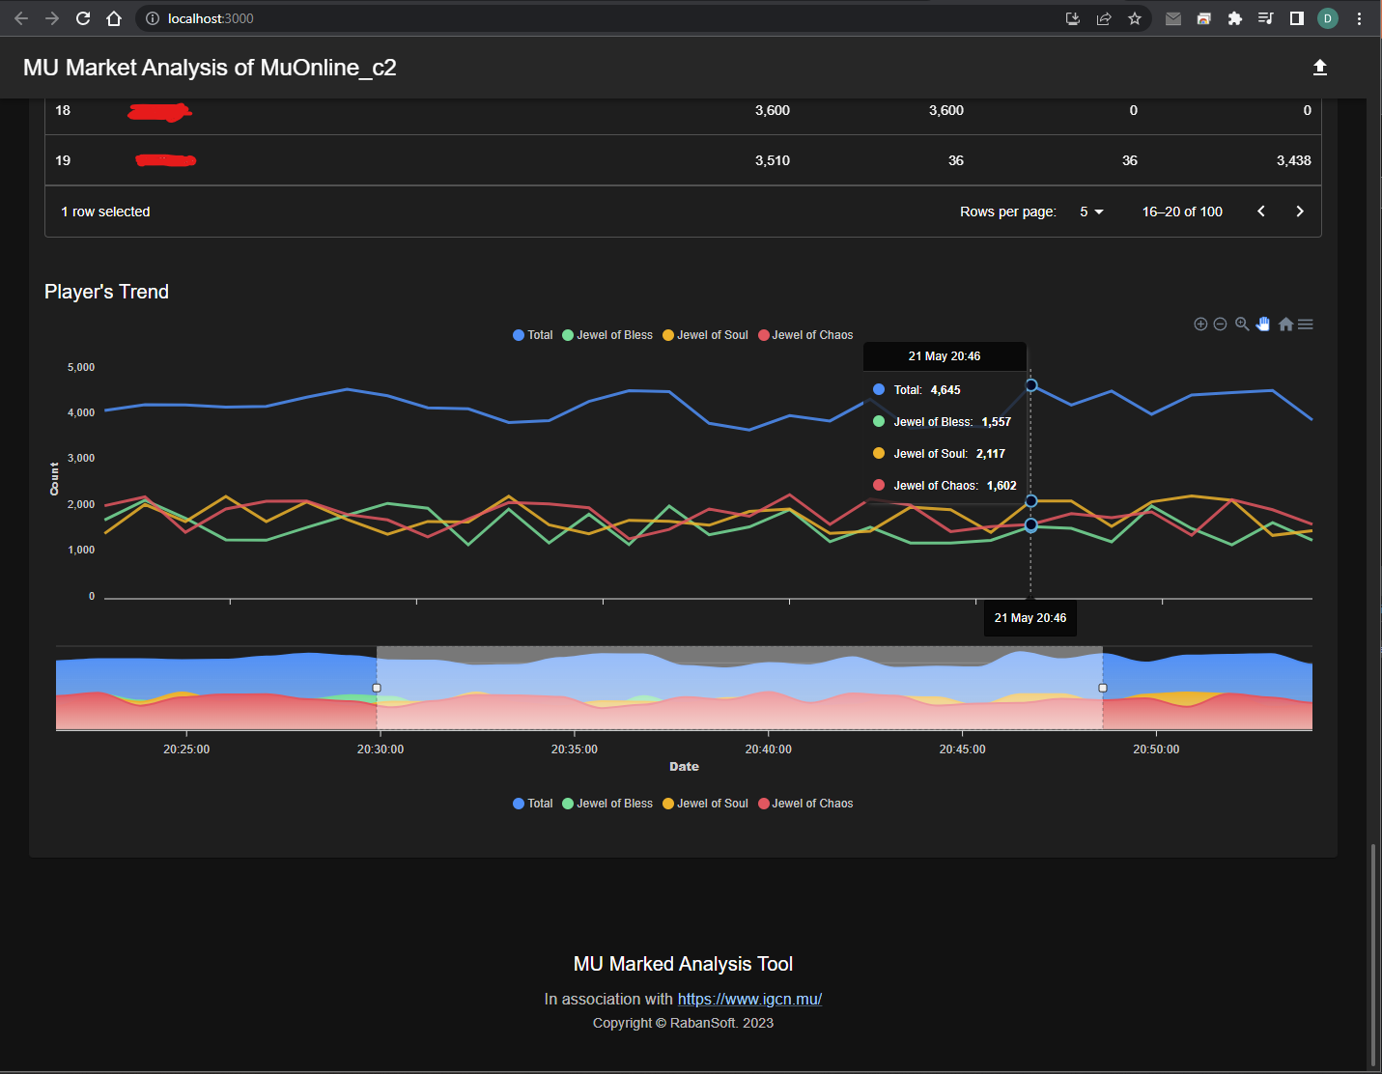This screenshot has height=1074, width=1382.
Task: Toggle Jewel of Chaos in top legend
Action: click(805, 335)
